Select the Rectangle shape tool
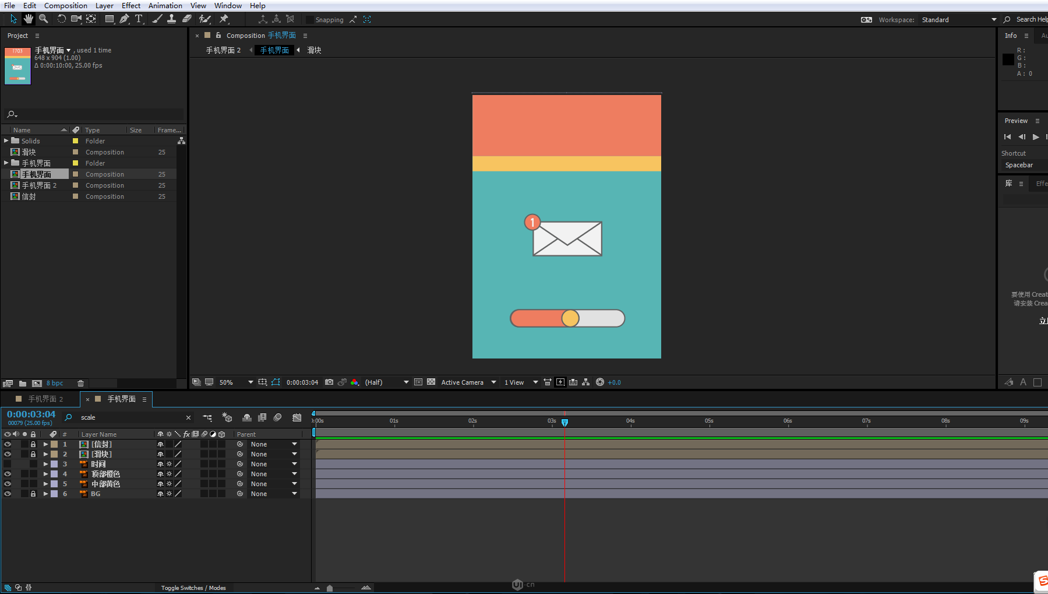The height and width of the screenshot is (594, 1048). coord(109,19)
